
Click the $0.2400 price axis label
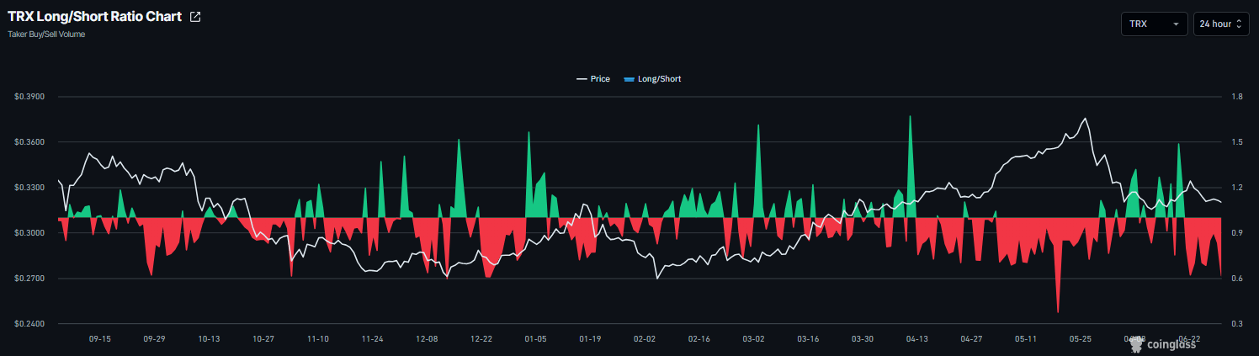click(29, 324)
